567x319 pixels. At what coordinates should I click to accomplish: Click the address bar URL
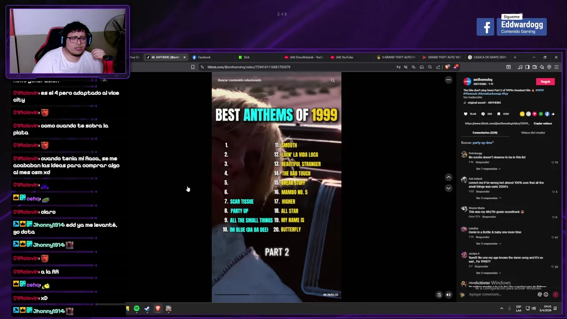(249, 67)
